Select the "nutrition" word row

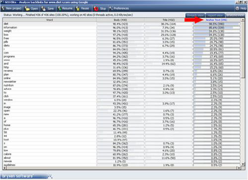122,85
